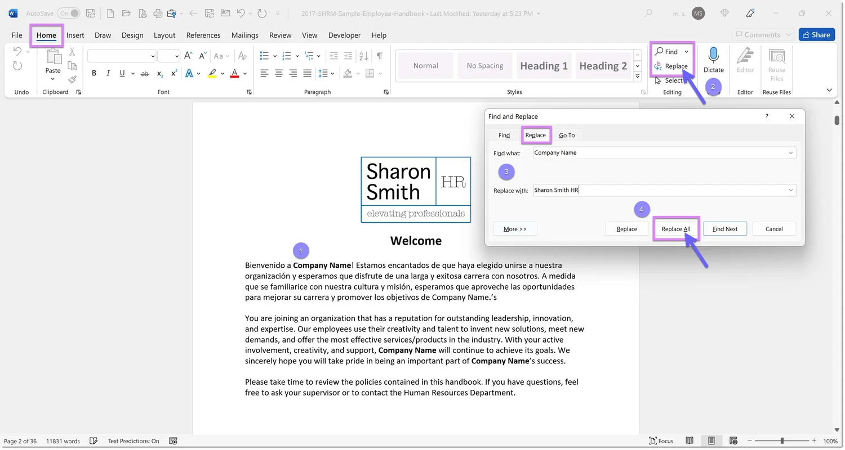Select the Format Painter tool
This screenshot has height=450, width=845.
(72, 79)
